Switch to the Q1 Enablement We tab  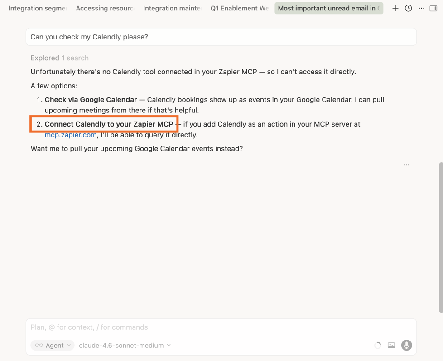tap(239, 8)
